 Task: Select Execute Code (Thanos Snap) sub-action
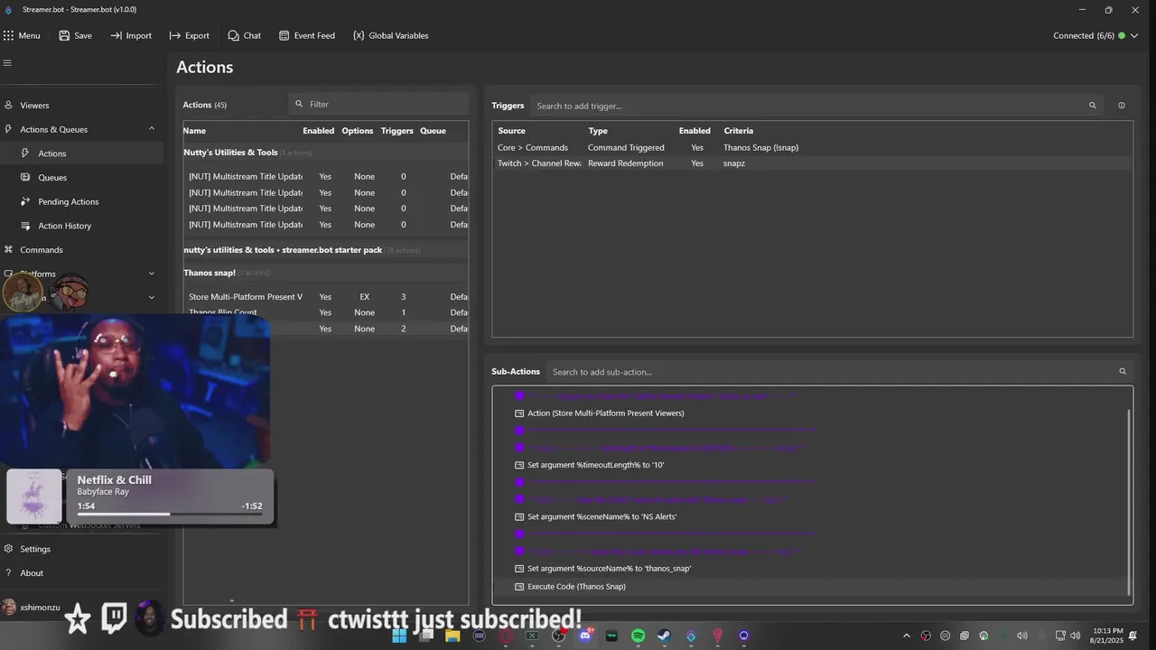click(x=810, y=587)
